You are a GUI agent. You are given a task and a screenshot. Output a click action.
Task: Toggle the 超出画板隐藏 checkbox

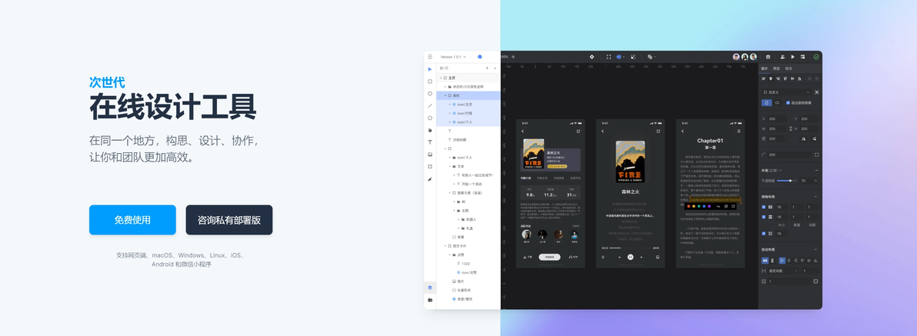pos(788,102)
